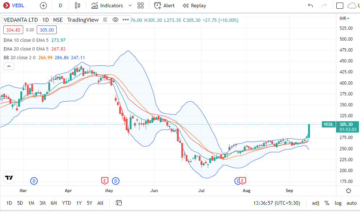Select the BB 20 close indicator legend

tap(20, 58)
